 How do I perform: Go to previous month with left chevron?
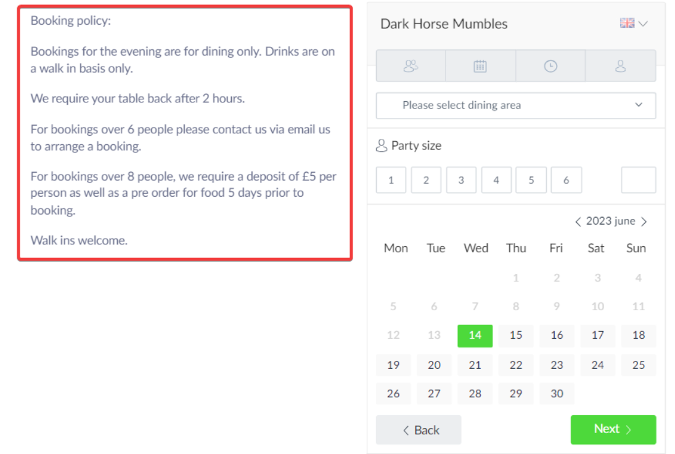coord(578,221)
